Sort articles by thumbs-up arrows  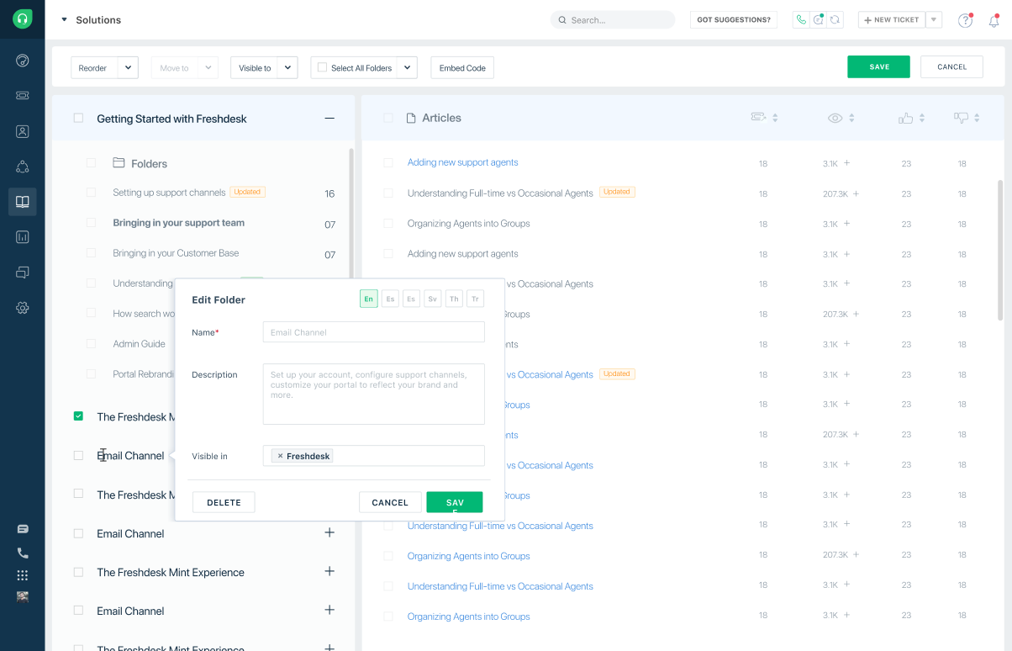[x=922, y=119]
